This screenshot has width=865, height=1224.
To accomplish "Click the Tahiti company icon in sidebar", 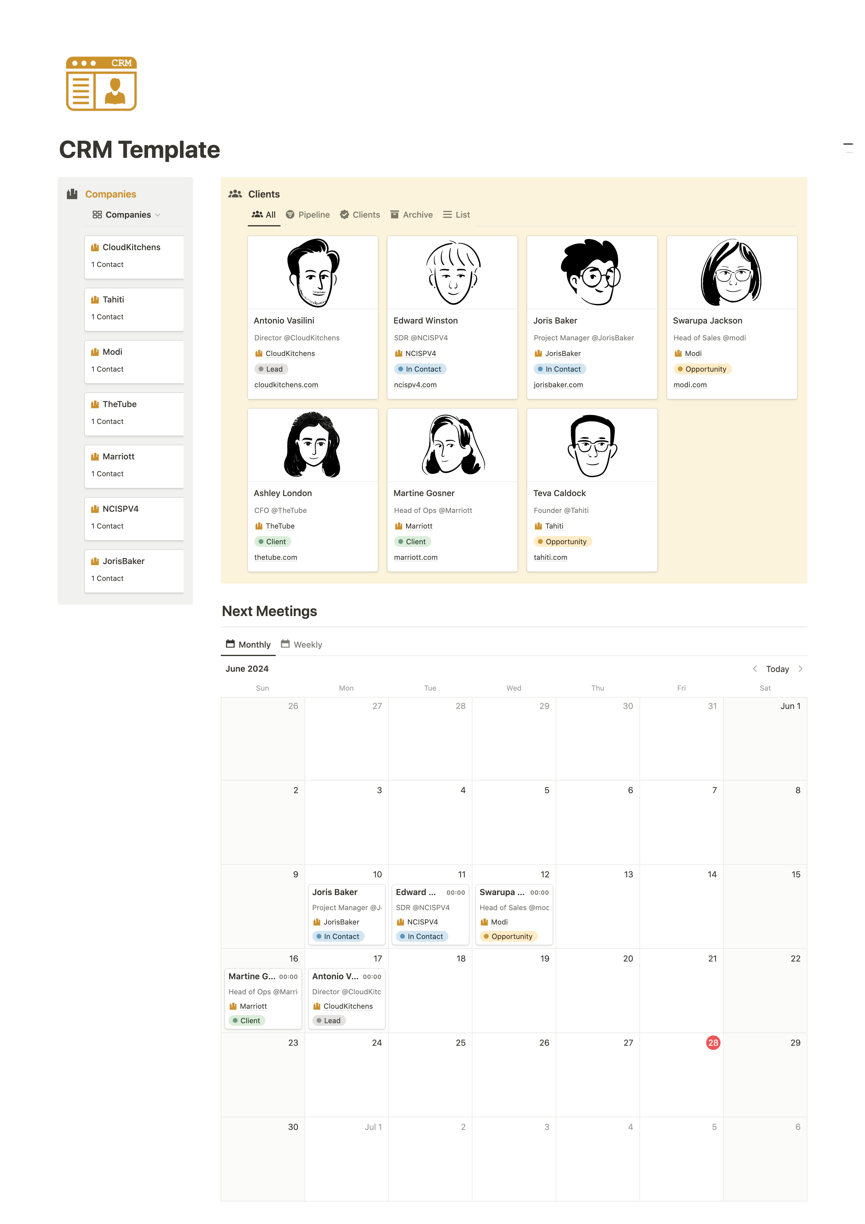I will click(95, 299).
